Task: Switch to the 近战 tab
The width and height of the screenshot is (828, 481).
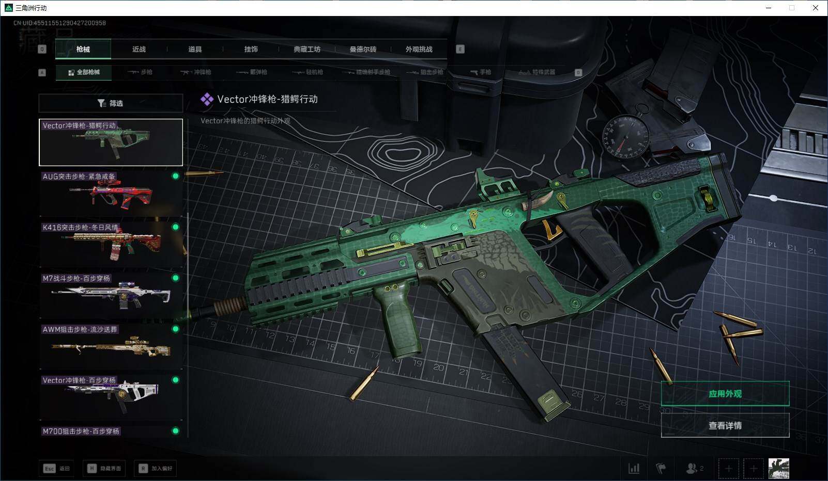Action: click(x=139, y=49)
